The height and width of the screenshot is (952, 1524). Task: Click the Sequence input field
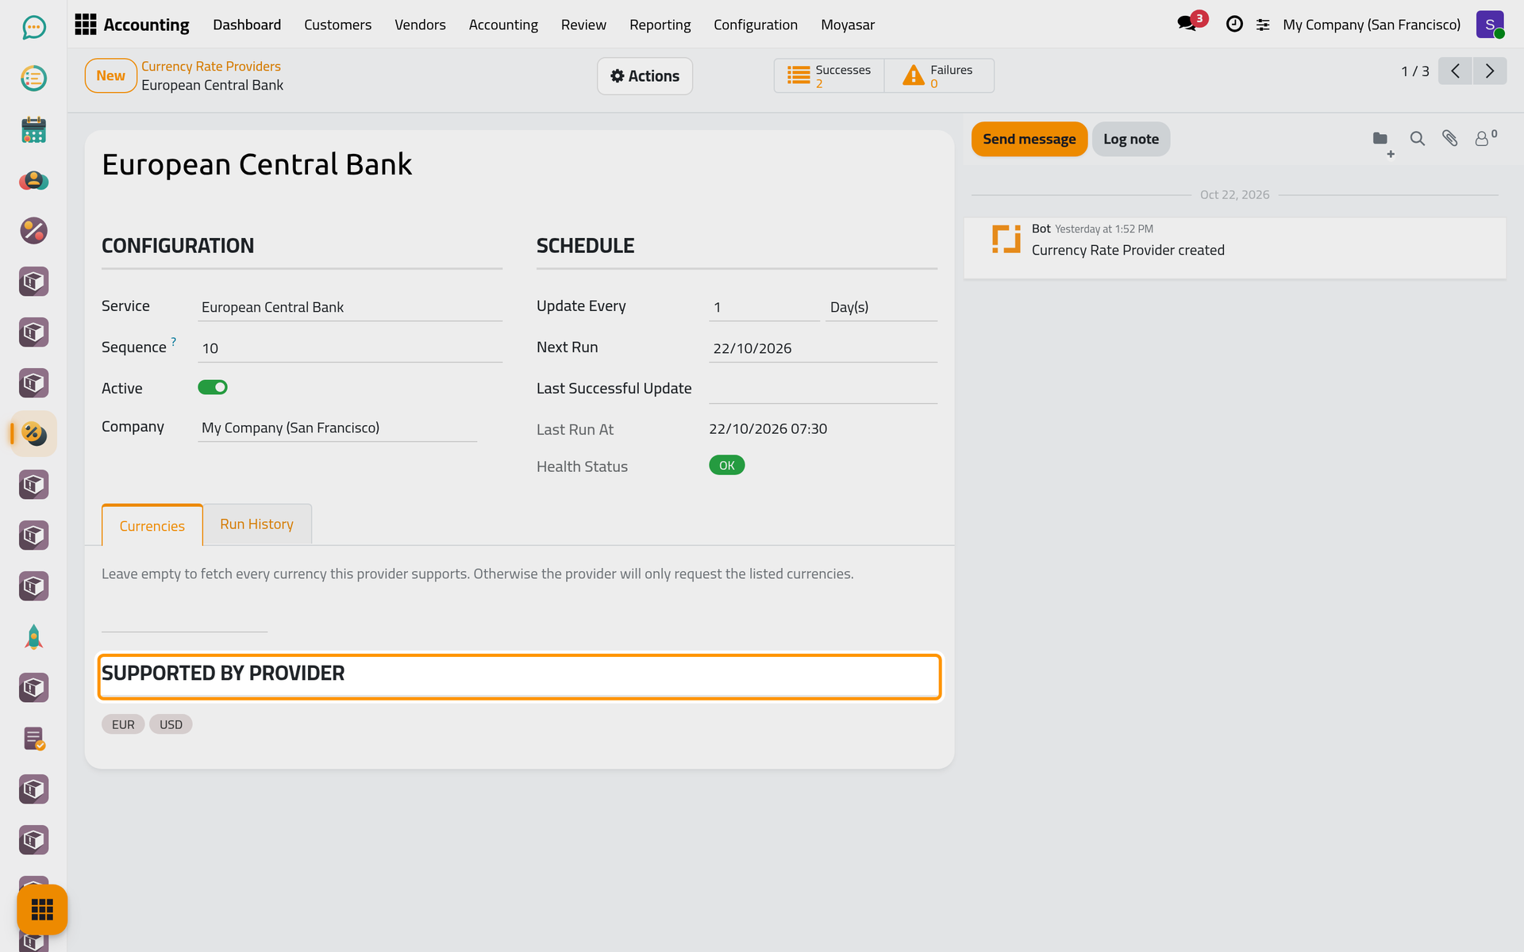point(350,348)
